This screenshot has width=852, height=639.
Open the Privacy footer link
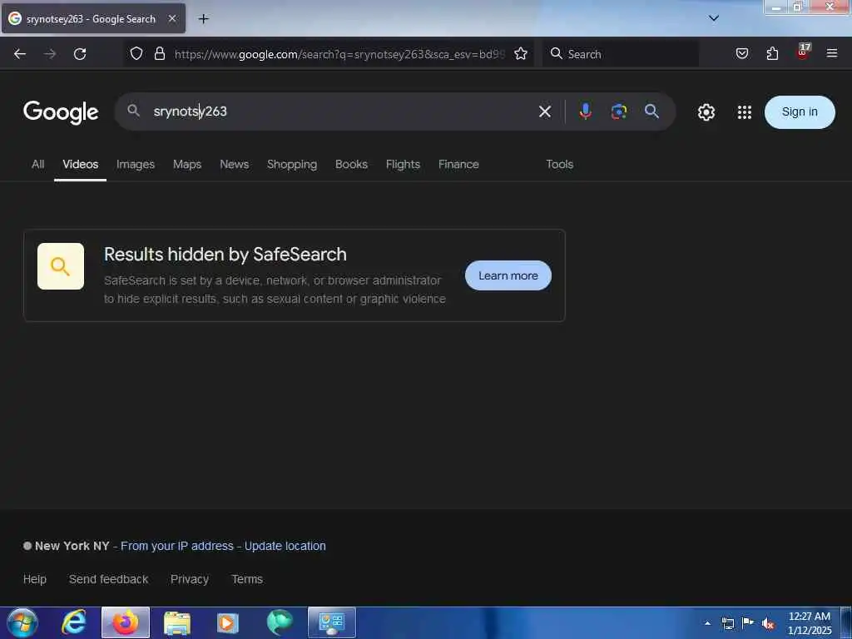coord(190,579)
